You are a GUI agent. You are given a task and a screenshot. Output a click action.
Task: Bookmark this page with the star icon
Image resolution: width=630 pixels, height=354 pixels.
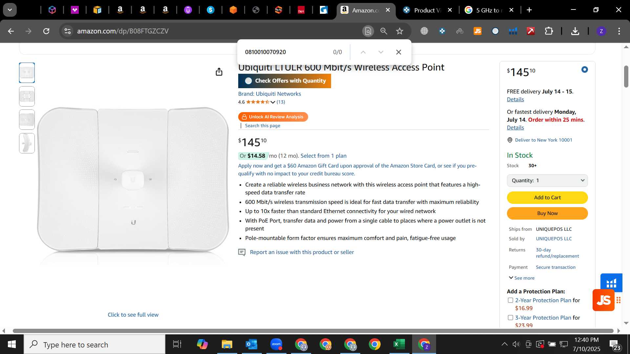pyautogui.click(x=399, y=31)
